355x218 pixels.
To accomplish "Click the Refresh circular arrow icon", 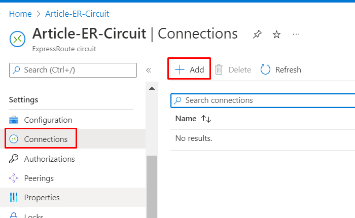I will point(265,69).
